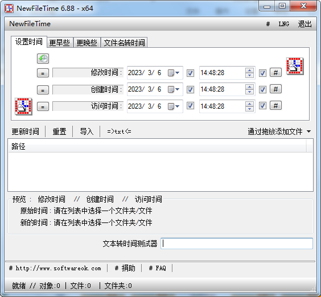Viewport: 321px width, 297px height.
Task: Switch to the 文件名转时间 tab
Action: pyautogui.click(x=124, y=43)
